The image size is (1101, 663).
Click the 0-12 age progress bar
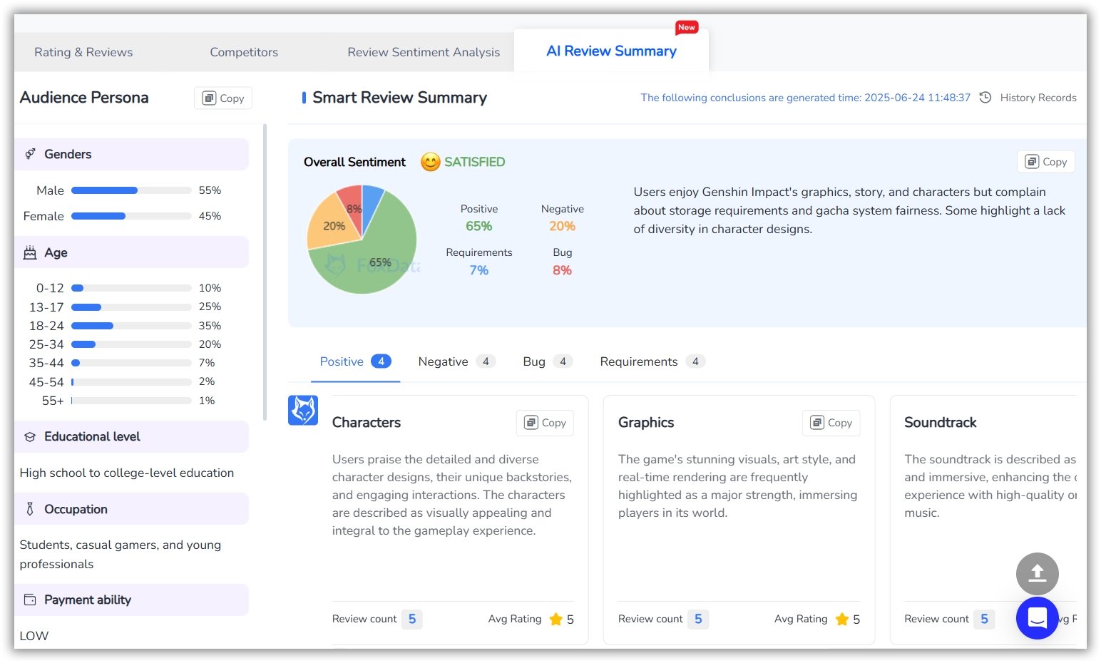131,288
